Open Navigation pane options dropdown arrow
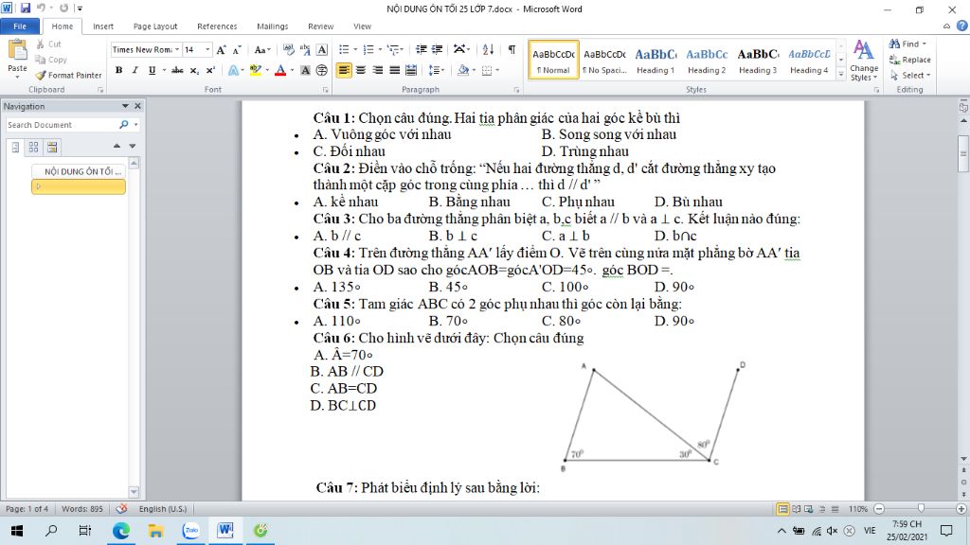The width and height of the screenshot is (970, 545). 125,106
